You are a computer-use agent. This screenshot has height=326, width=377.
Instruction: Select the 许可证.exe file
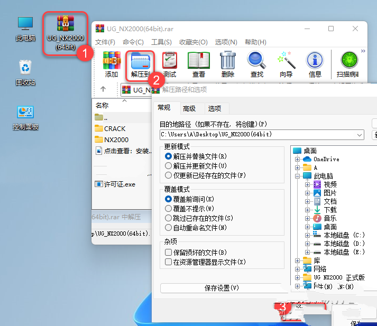click(115, 184)
